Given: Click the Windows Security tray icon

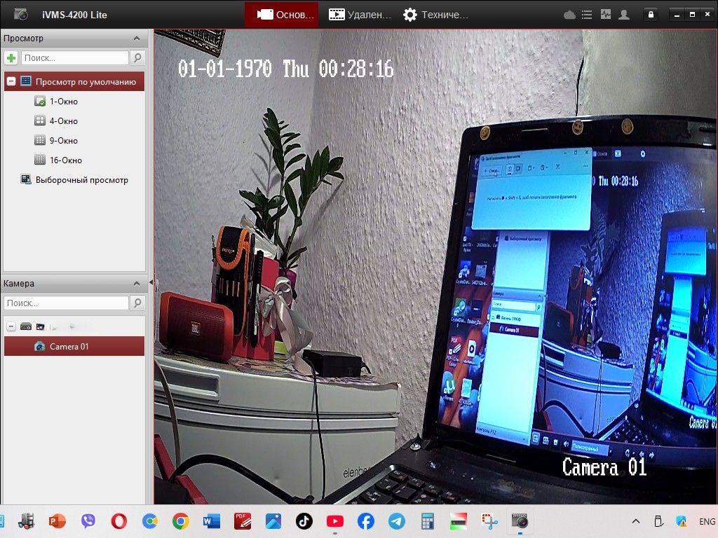Looking at the screenshot, I should tap(682, 521).
